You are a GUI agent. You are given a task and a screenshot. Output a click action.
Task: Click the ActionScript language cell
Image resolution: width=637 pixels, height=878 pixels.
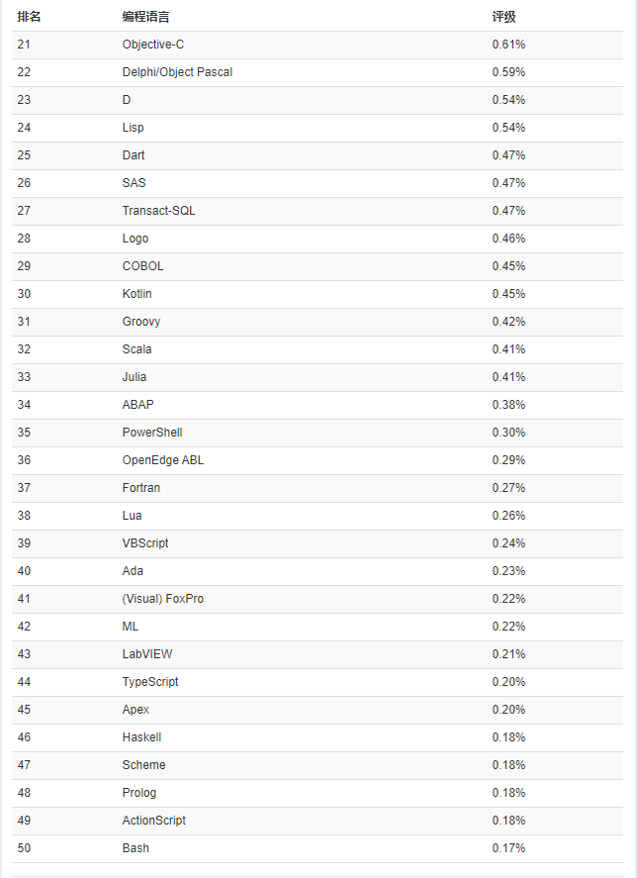(x=154, y=821)
